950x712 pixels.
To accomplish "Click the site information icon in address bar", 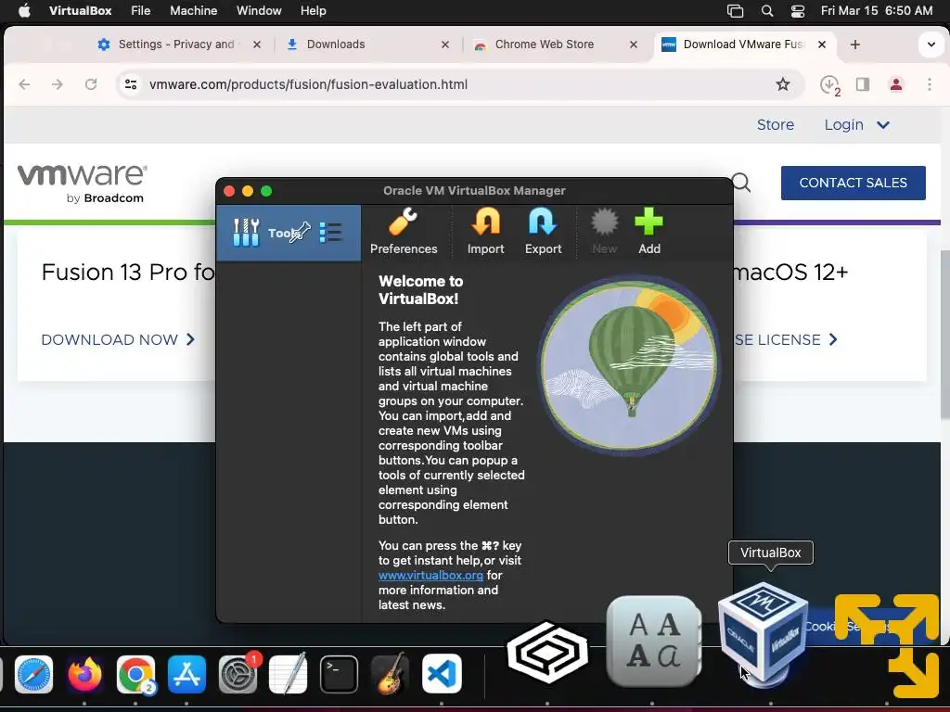I will 131,84.
